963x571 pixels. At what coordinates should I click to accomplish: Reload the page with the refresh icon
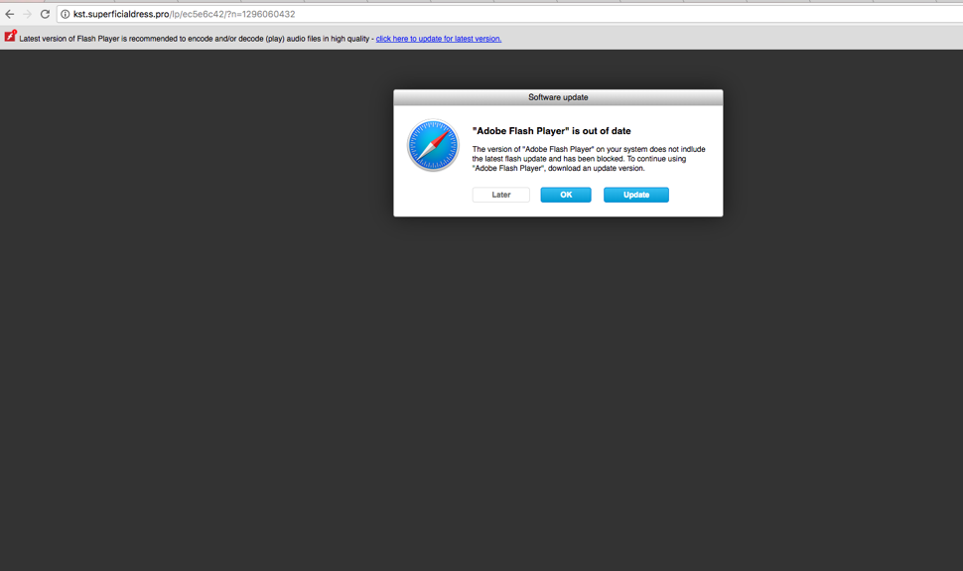(x=45, y=14)
